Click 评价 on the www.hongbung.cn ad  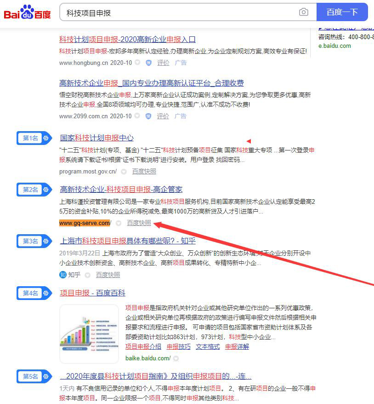tap(163, 63)
